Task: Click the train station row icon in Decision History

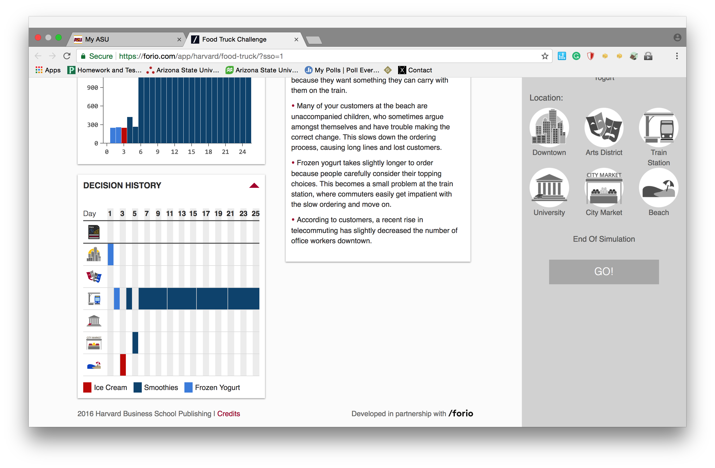Action: pyautogui.click(x=94, y=299)
